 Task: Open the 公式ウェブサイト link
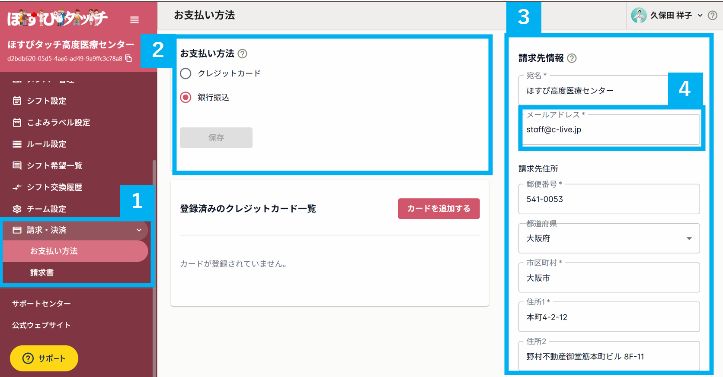click(x=42, y=325)
